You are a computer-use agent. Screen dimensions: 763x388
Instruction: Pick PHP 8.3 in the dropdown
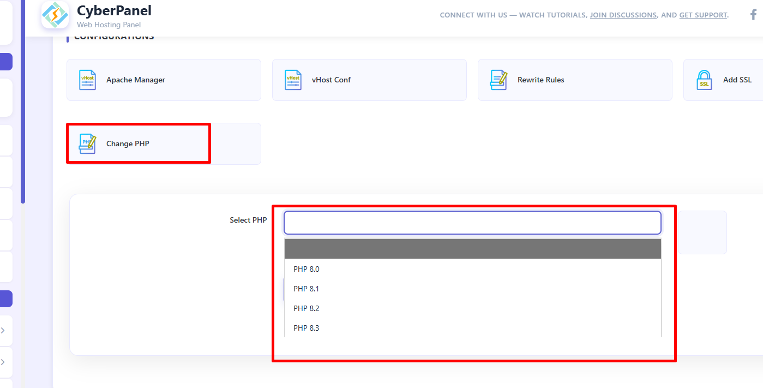coord(307,328)
